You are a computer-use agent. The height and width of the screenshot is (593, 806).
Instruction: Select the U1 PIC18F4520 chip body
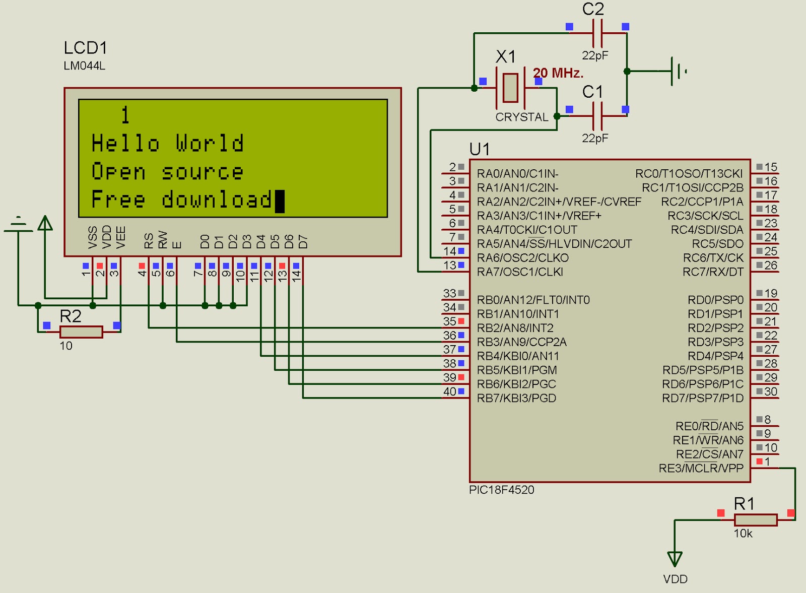click(x=610, y=321)
